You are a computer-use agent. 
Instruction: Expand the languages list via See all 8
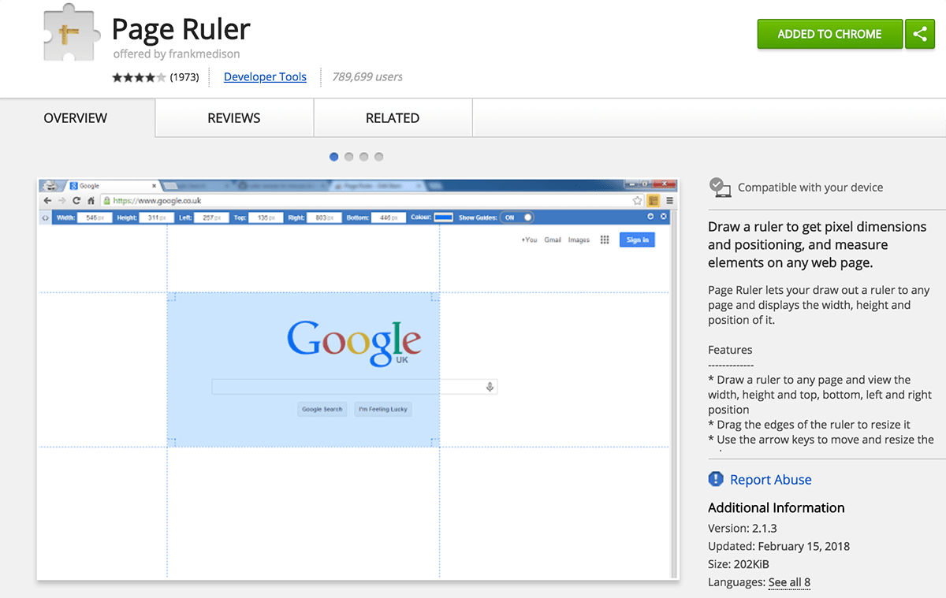789,582
